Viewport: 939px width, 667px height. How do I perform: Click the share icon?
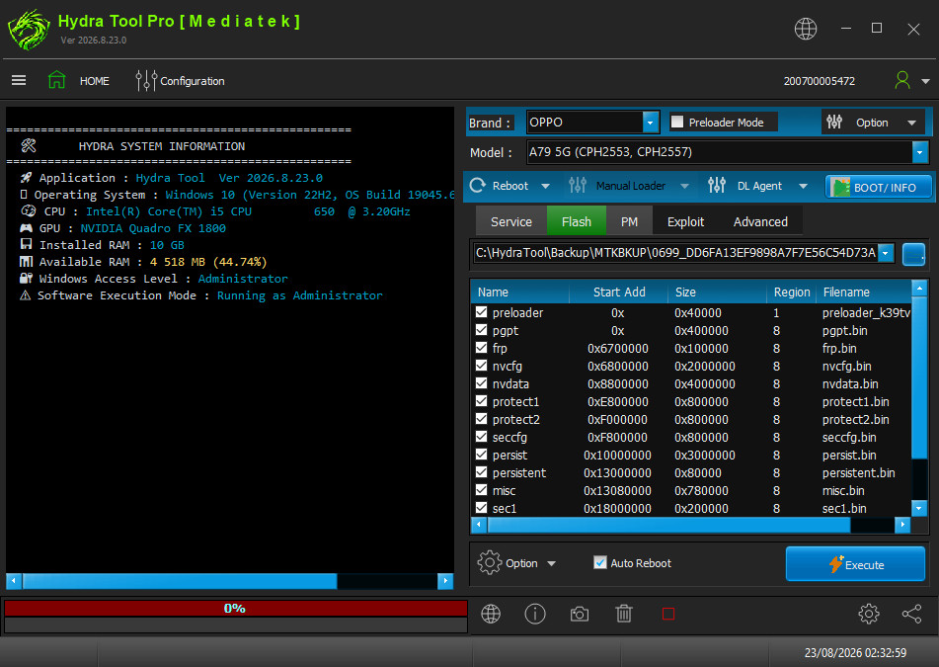911,614
